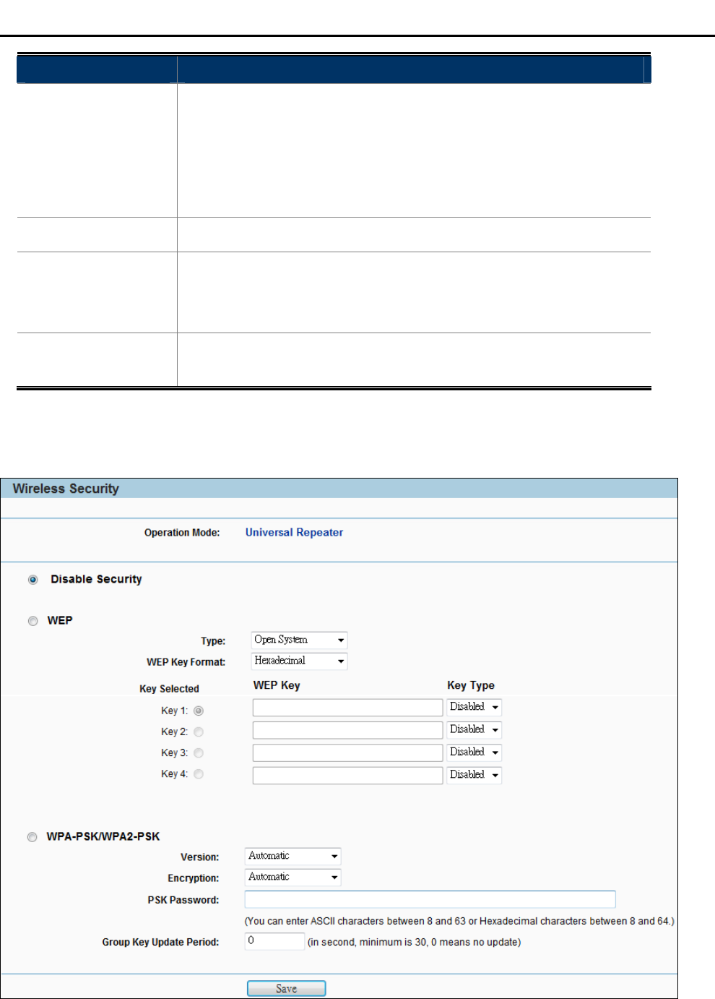Click the Group Key Update Period field
The image size is (715, 999).
[x=274, y=941]
